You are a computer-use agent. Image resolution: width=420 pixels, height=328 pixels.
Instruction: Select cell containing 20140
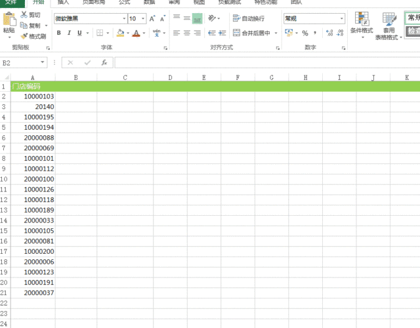[x=33, y=107]
